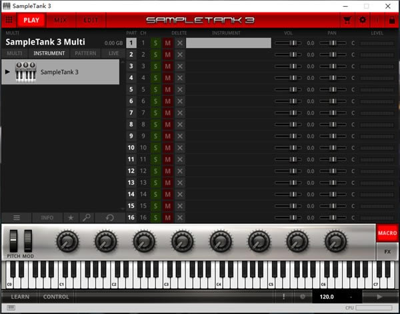Delete the instrument on part 9
Screen dimensions: 400x314
180,136
